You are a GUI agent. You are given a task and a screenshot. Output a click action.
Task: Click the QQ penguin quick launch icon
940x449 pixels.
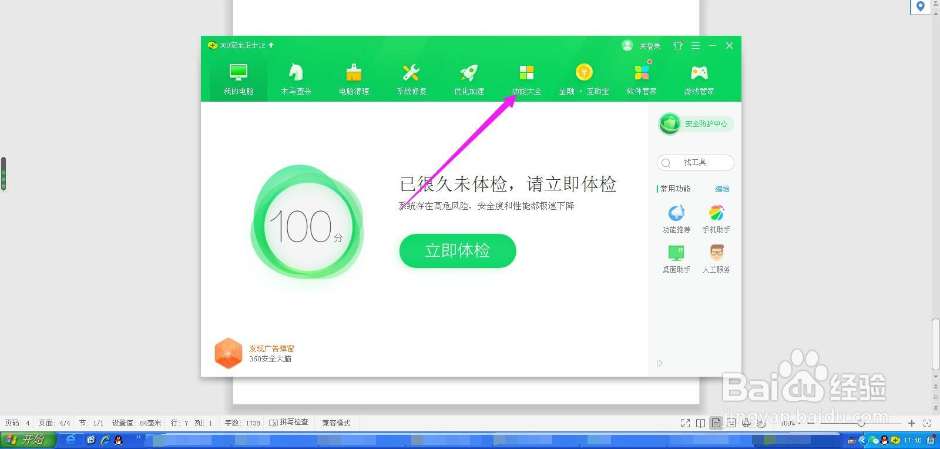tap(118, 440)
